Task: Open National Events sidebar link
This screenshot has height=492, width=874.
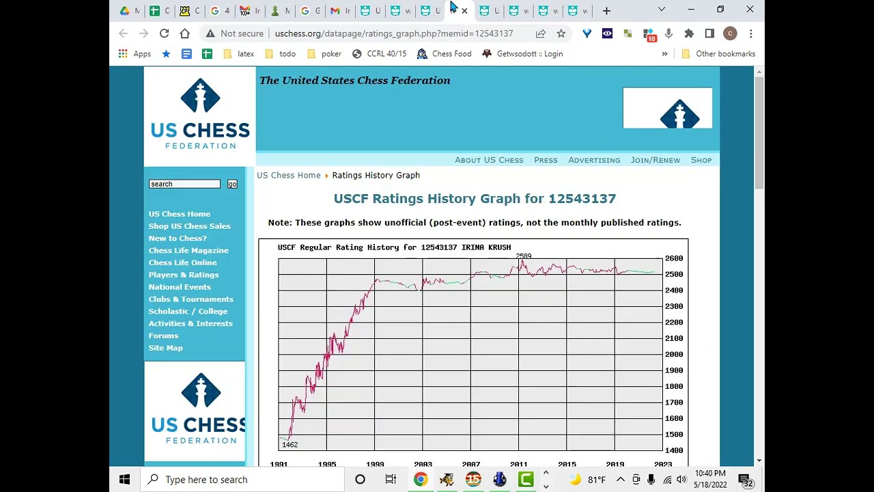Action: pyautogui.click(x=180, y=288)
